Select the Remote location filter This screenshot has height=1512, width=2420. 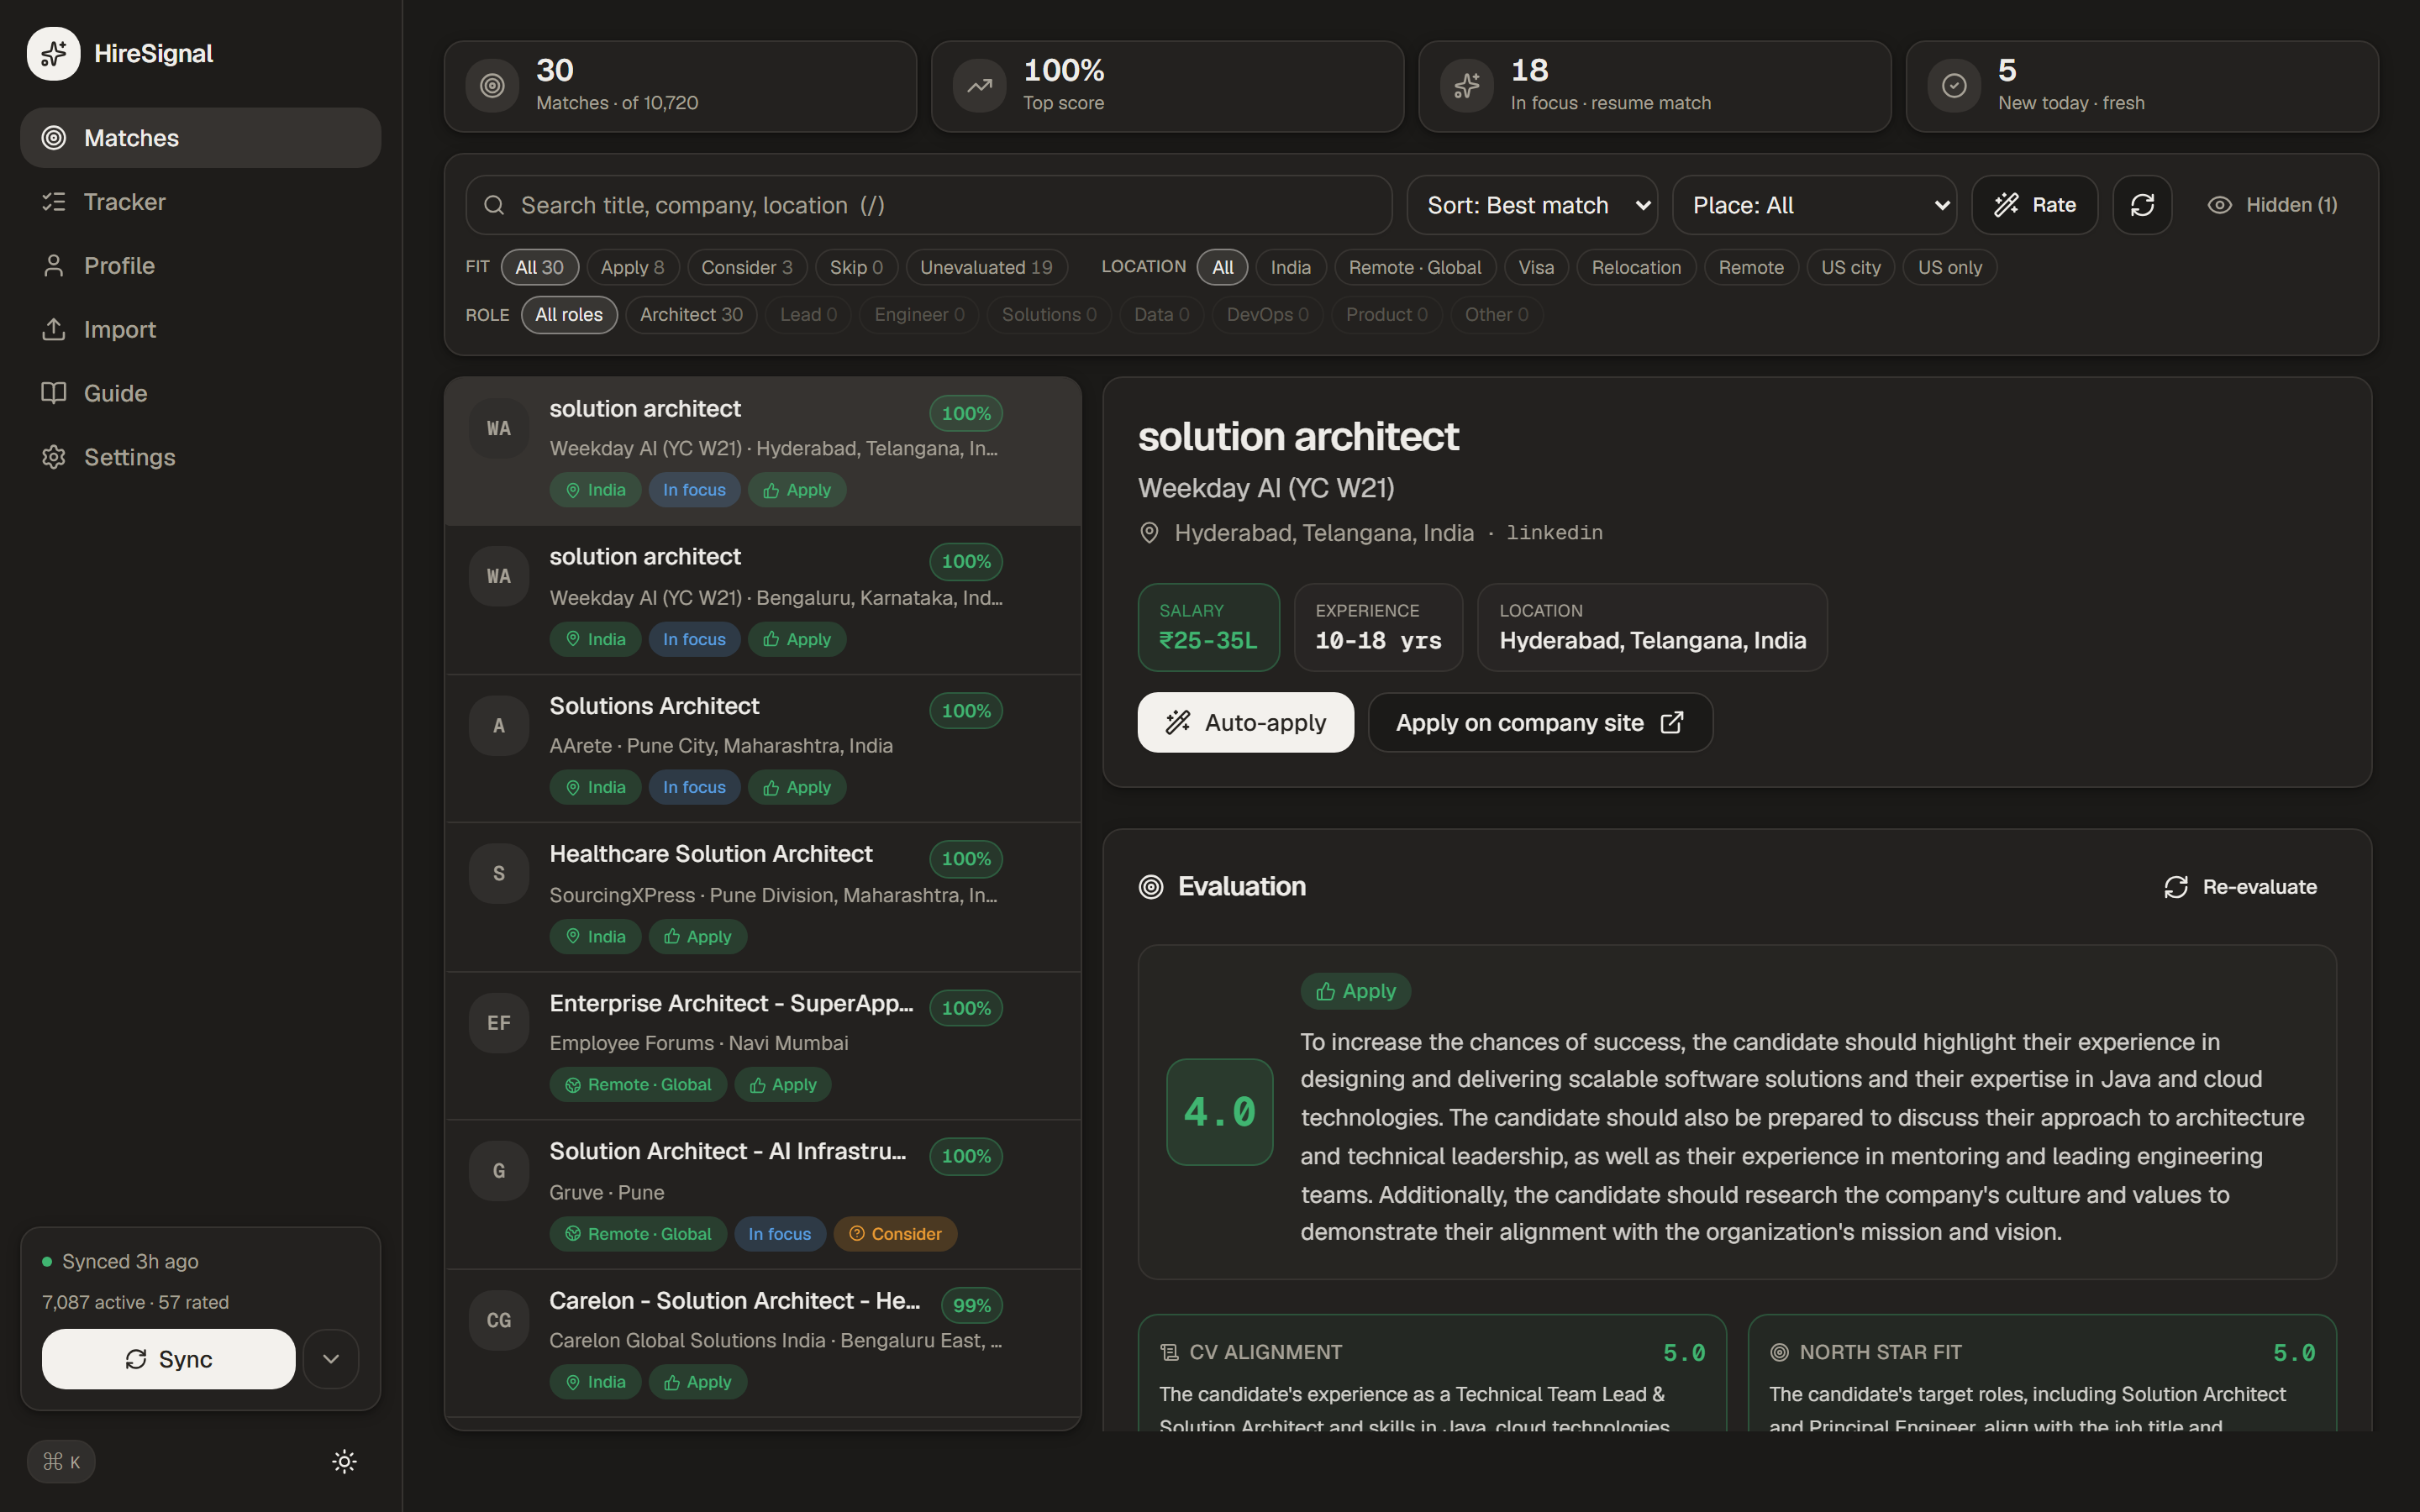coord(1750,267)
